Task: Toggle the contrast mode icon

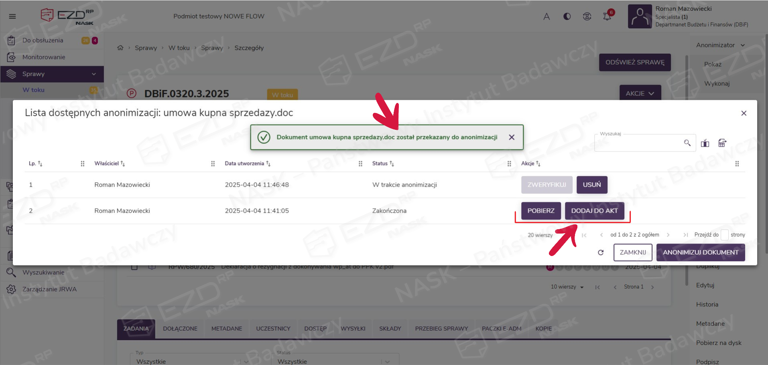Action: coord(567,16)
